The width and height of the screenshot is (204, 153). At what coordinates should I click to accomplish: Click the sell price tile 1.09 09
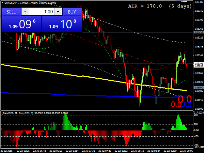[22, 24]
